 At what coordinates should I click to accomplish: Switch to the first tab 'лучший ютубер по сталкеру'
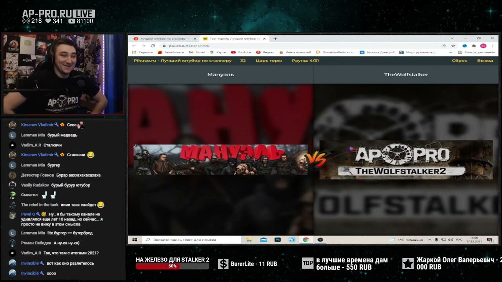tap(165, 39)
